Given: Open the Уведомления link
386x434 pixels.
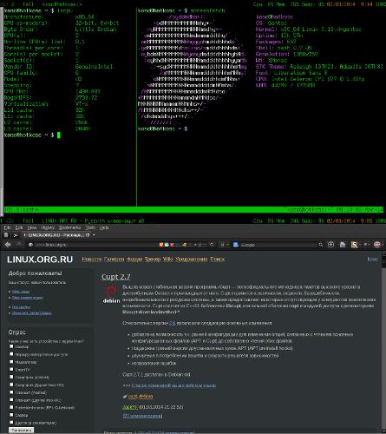Looking at the screenshot, I should [192, 260].
